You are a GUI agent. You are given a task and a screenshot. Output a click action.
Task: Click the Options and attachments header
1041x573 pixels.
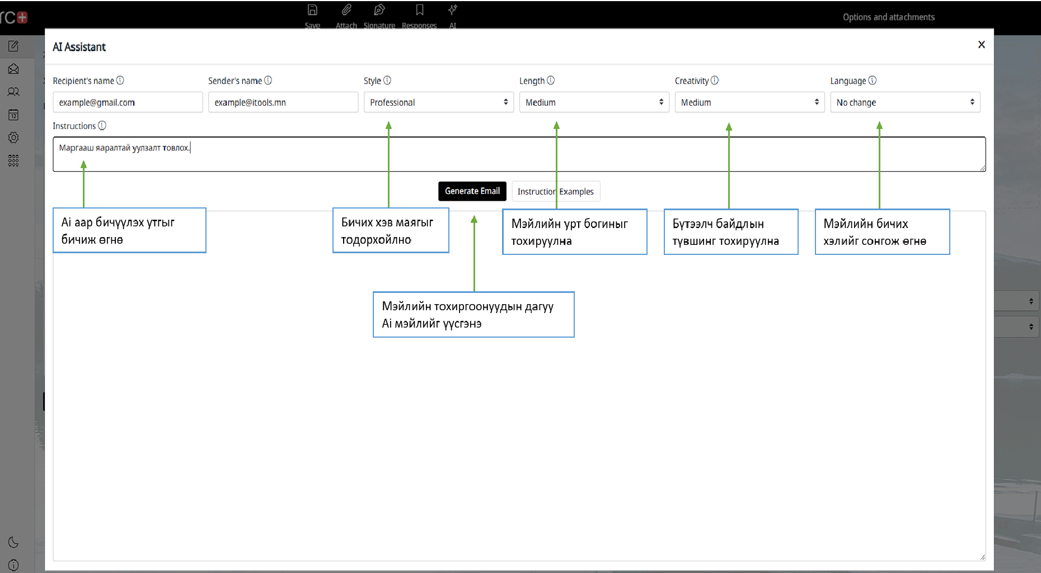[x=889, y=17]
